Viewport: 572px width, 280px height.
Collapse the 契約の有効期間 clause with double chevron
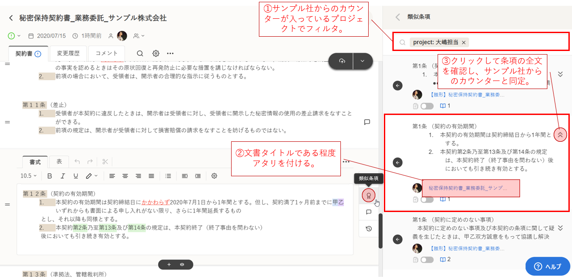coord(560,134)
